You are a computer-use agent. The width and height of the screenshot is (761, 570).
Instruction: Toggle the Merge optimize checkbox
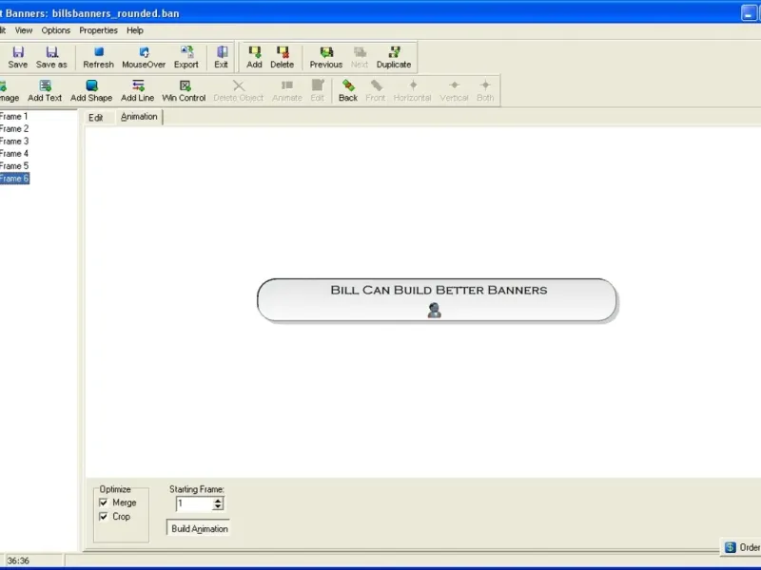pos(103,503)
